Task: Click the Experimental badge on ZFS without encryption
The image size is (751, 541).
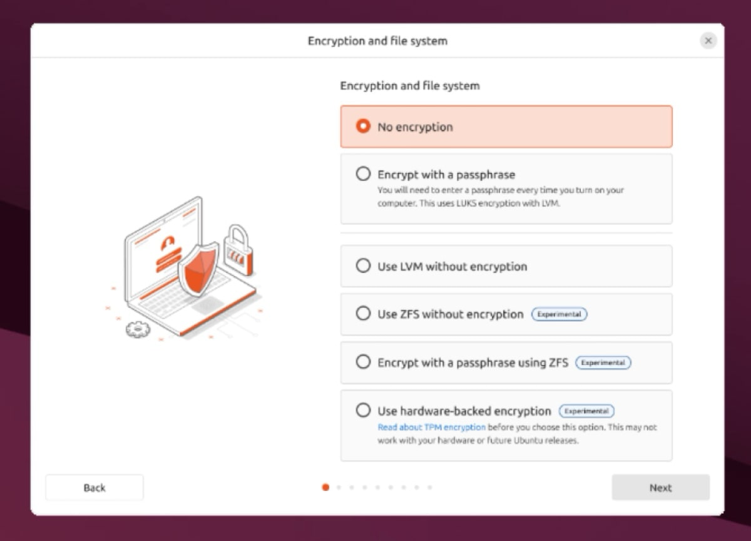Action: pos(559,314)
